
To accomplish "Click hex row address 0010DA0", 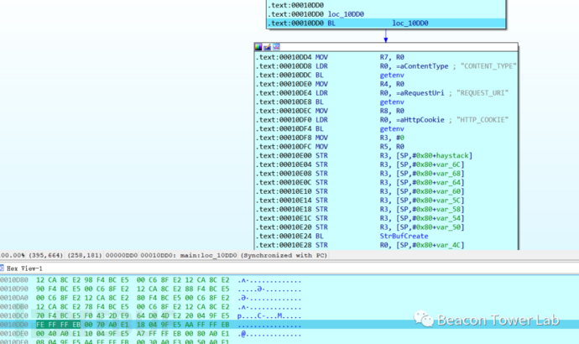I will click(x=14, y=298).
